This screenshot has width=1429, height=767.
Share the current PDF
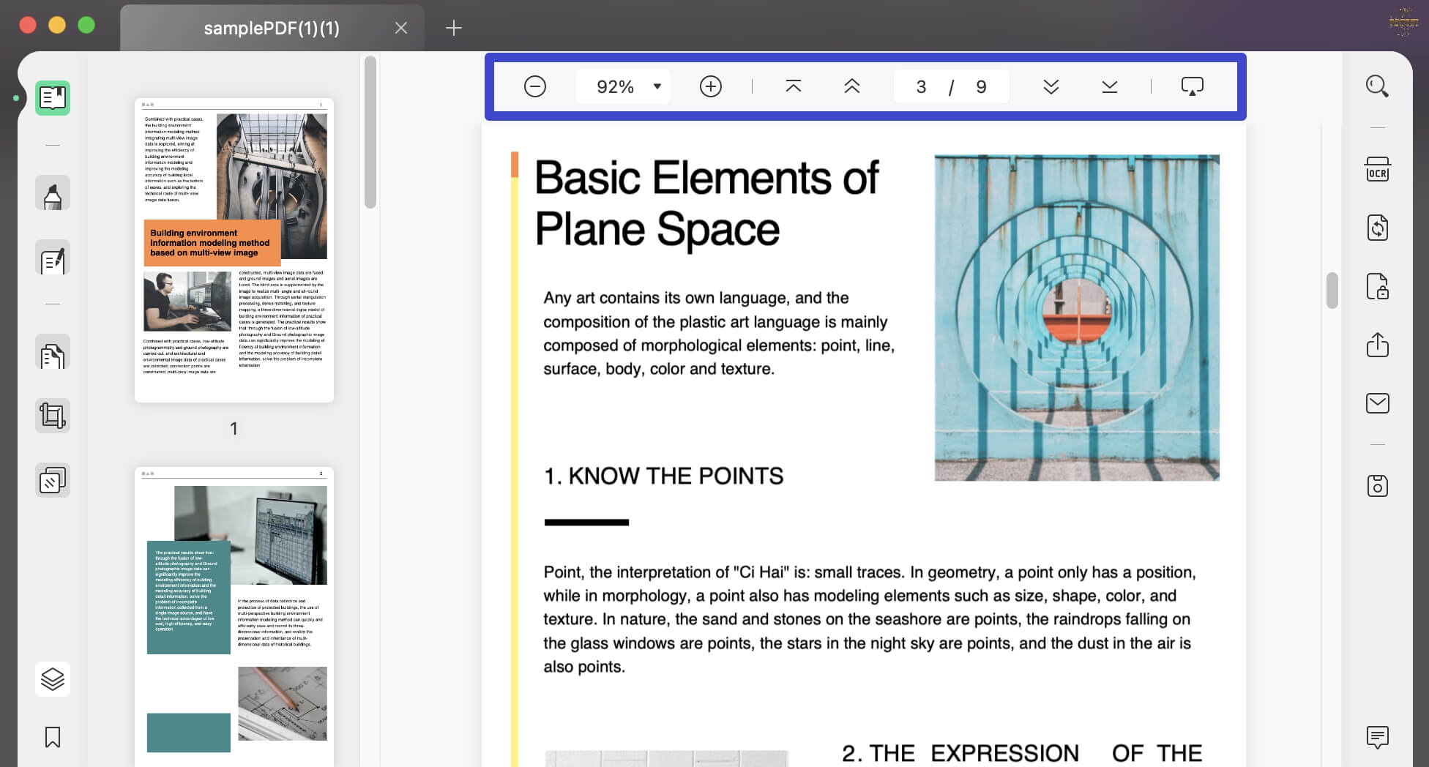click(1377, 345)
